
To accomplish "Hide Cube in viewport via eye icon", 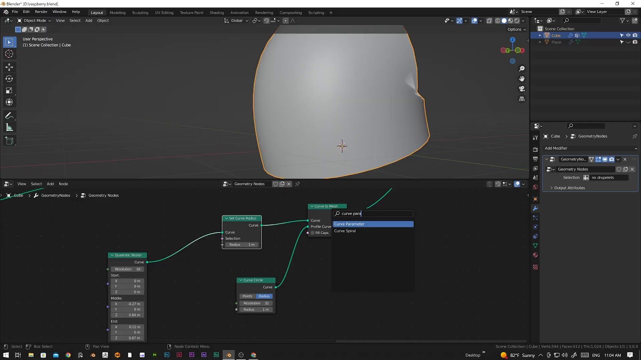I will coord(628,35).
